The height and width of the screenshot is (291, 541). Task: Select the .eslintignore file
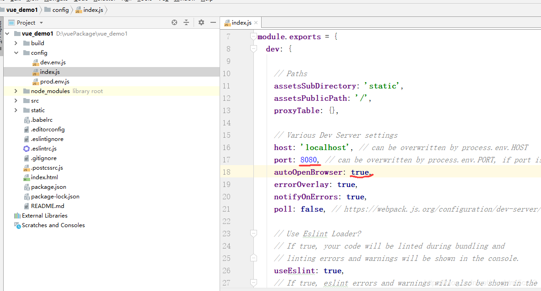click(47, 139)
